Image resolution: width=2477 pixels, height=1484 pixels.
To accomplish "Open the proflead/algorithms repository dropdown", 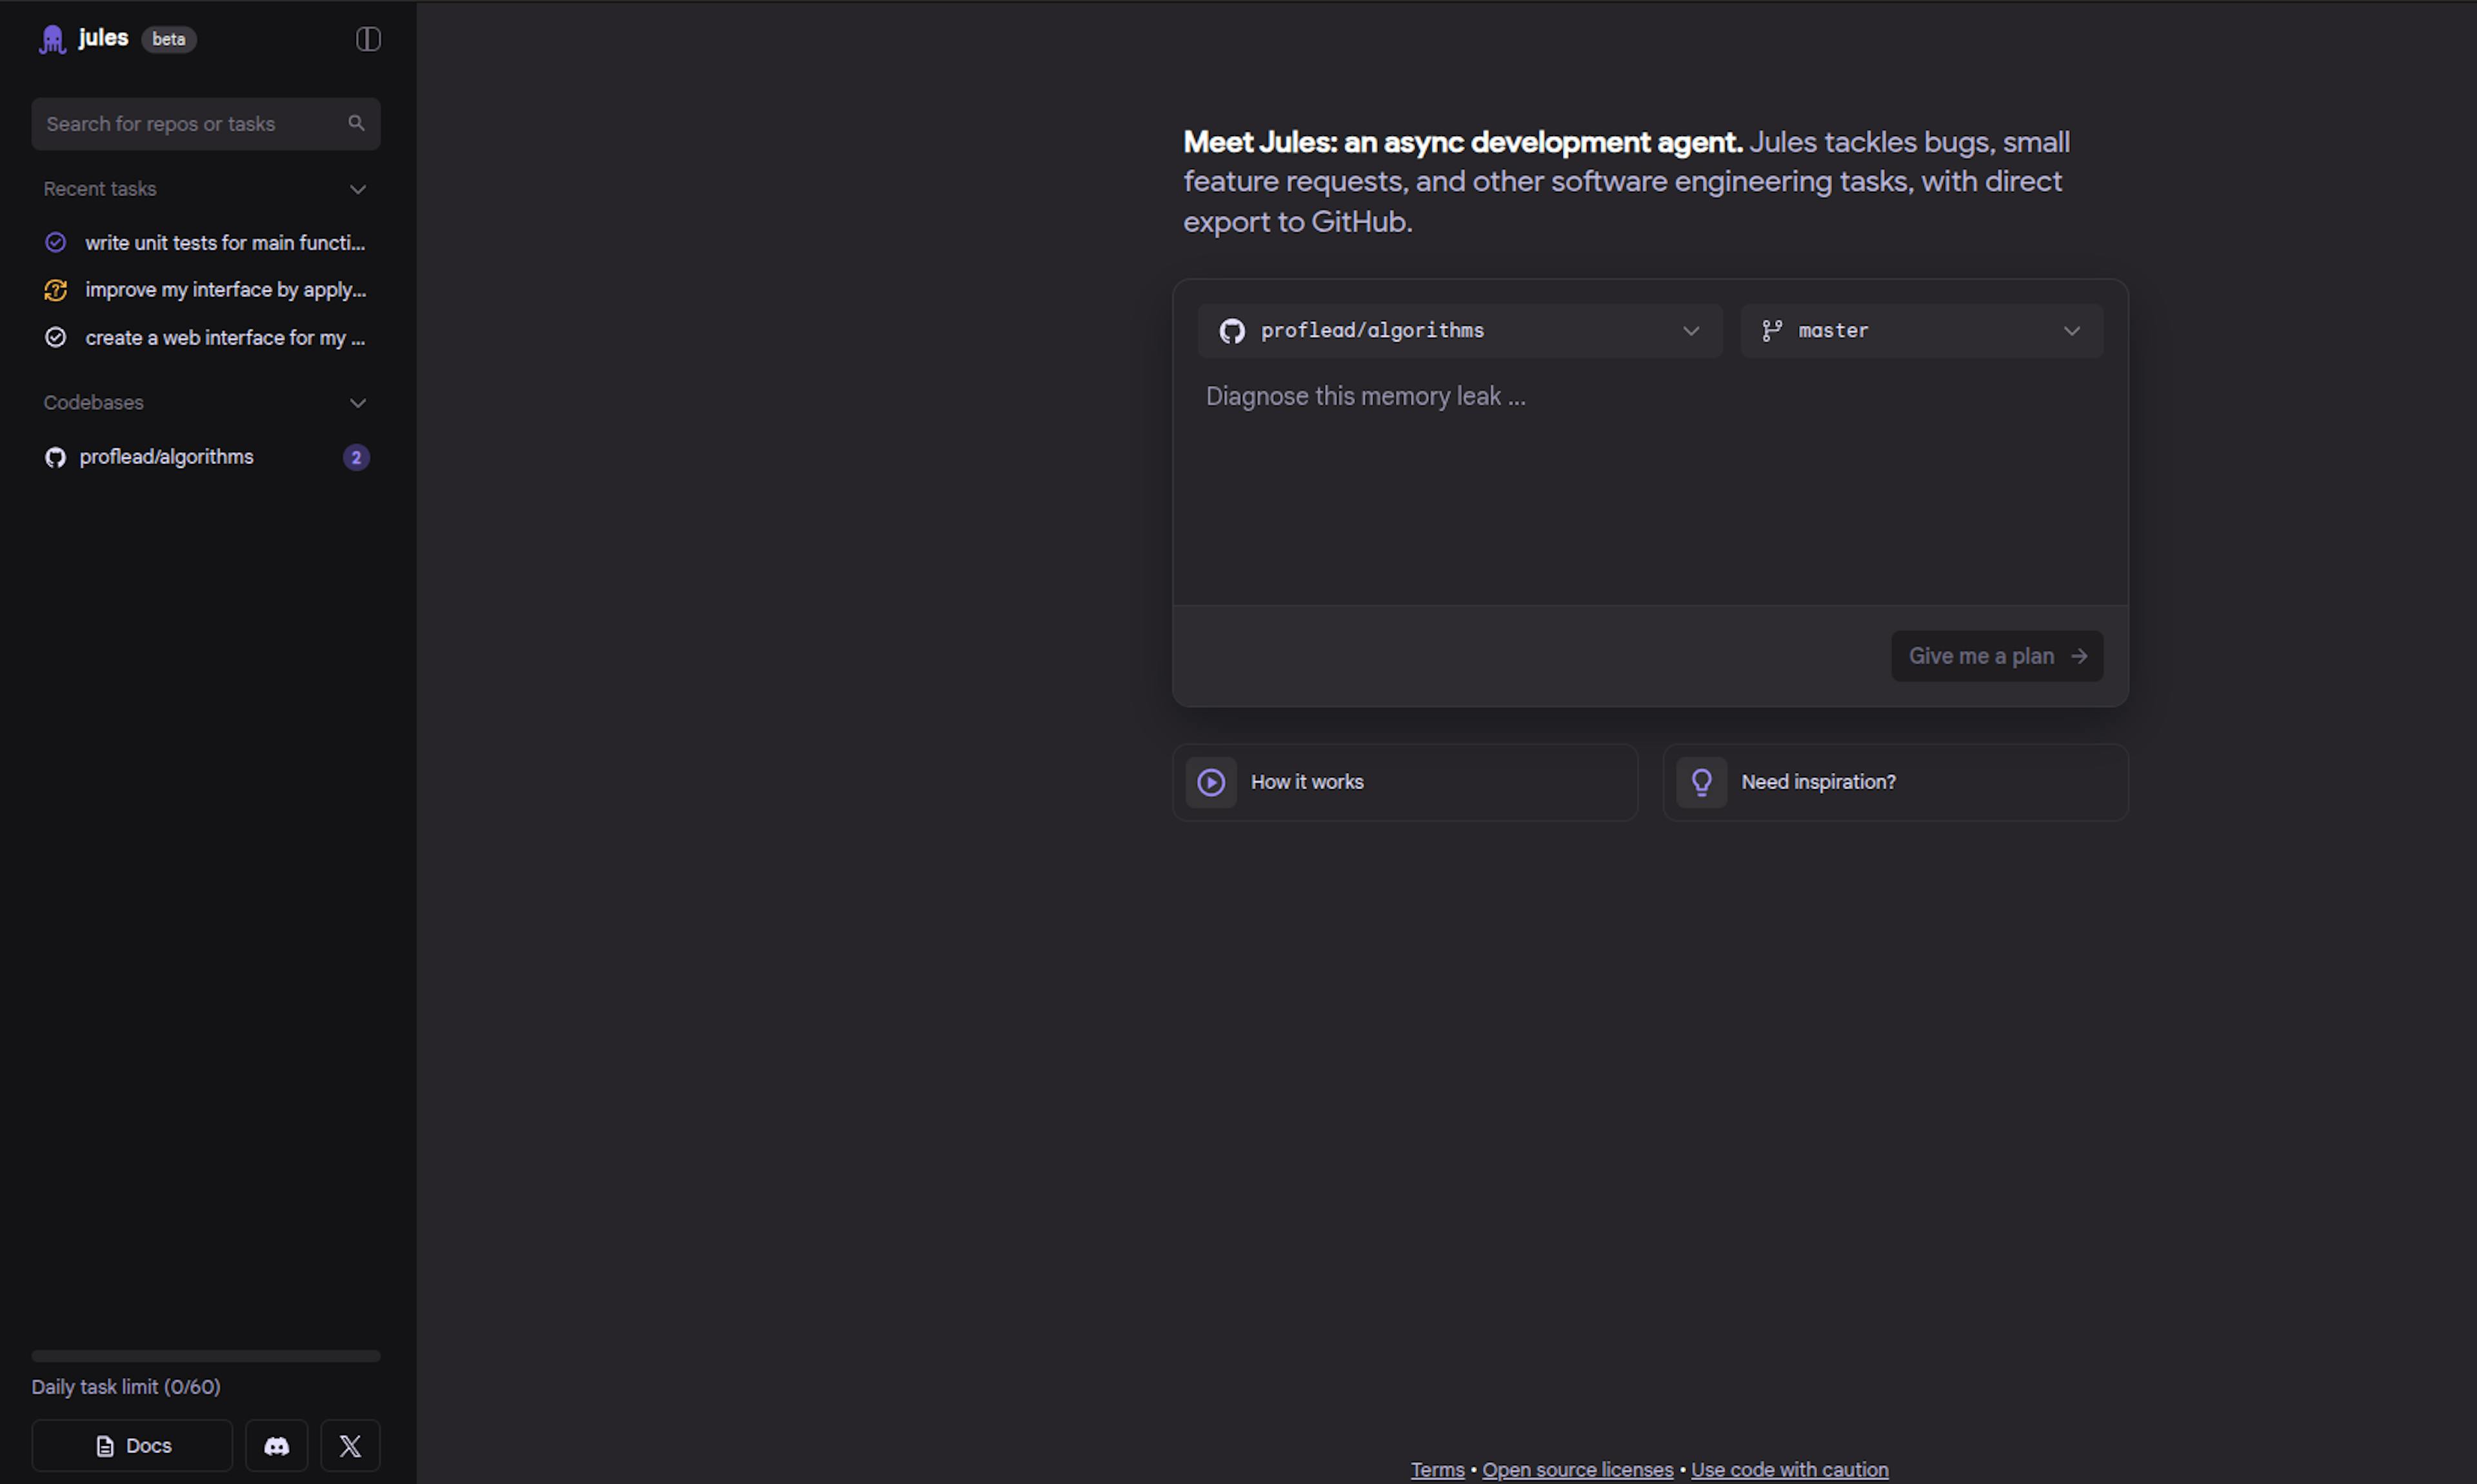I will pos(1458,331).
